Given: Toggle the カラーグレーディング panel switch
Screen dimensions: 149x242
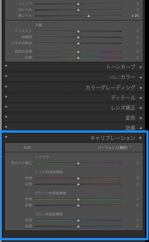Looking at the screenshot, I should [6, 87].
